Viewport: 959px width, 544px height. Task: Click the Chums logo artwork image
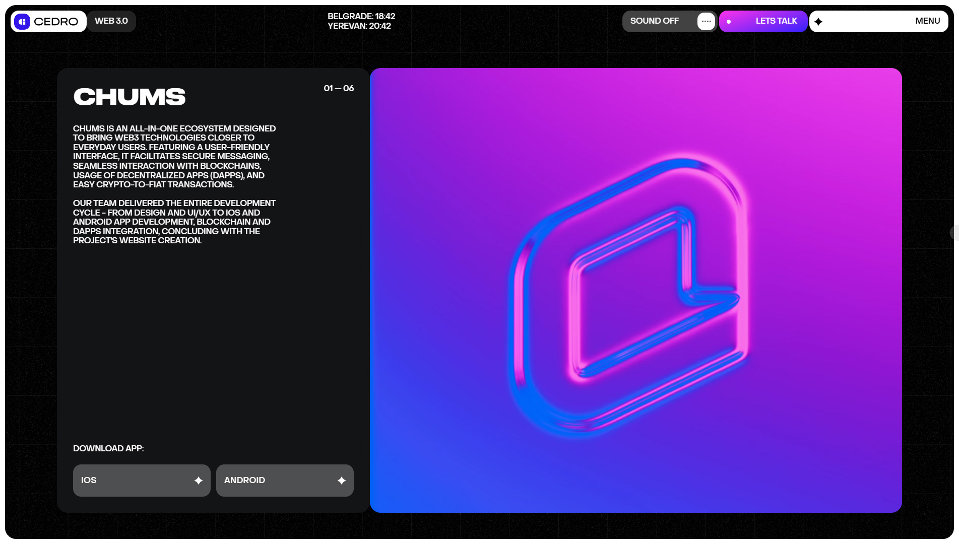tap(636, 290)
